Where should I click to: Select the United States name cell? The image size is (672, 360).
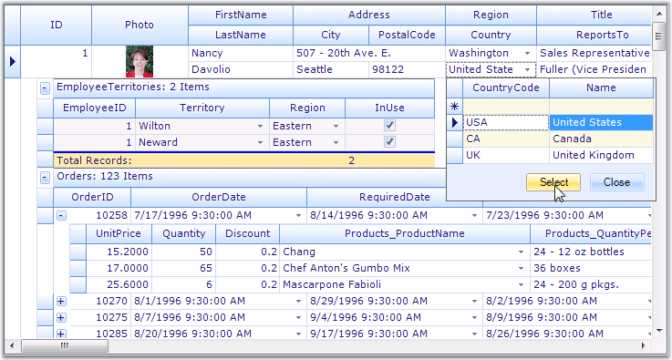point(601,122)
